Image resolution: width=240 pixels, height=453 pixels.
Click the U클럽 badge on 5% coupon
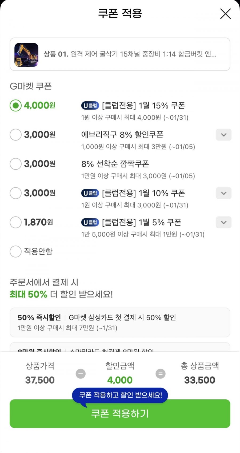90,222
